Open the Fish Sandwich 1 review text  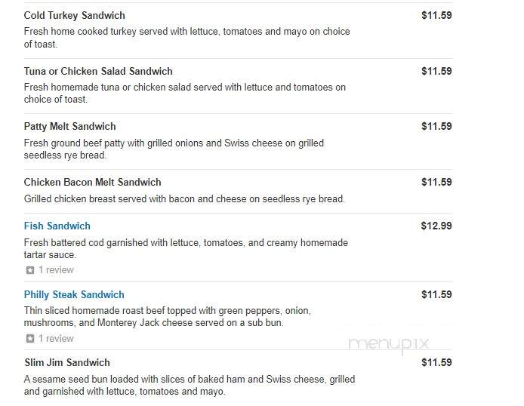tap(56, 269)
